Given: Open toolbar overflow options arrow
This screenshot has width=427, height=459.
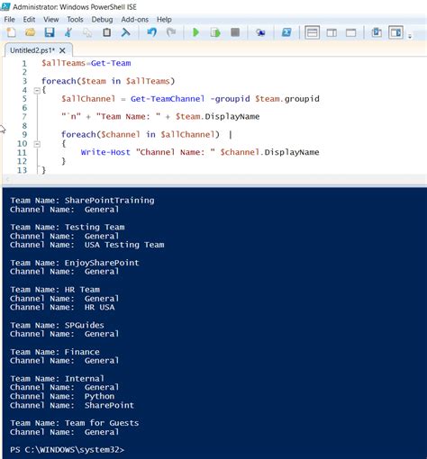Looking at the screenshot, I should (x=410, y=36).
